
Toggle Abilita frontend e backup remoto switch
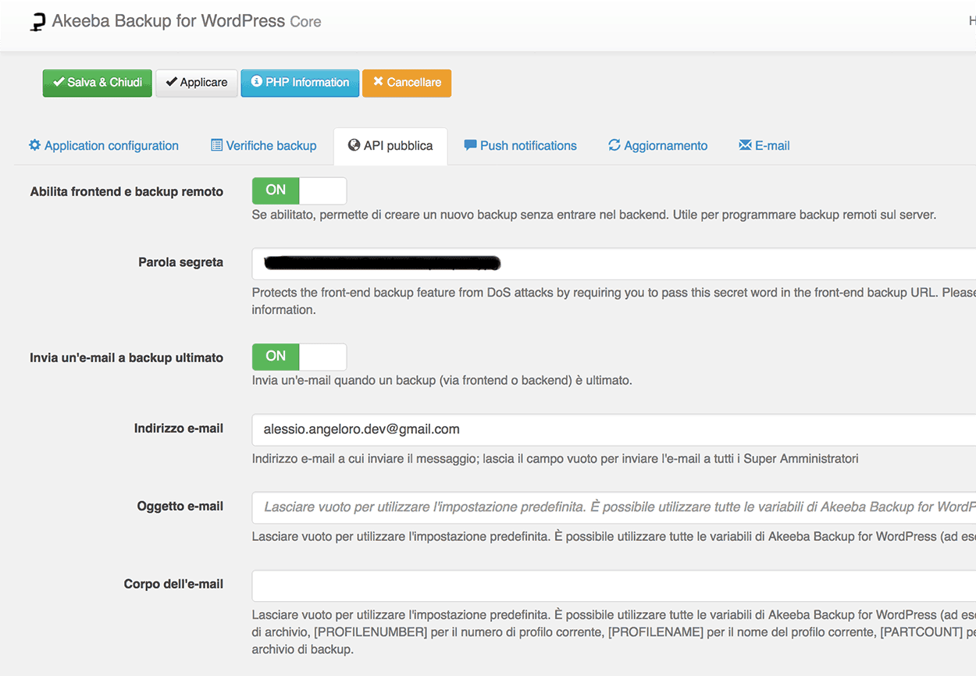(299, 190)
